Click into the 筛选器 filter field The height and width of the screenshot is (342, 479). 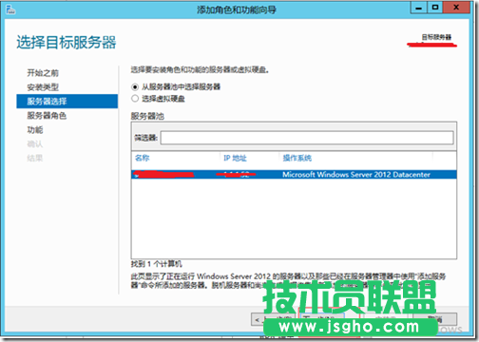tap(307, 138)
